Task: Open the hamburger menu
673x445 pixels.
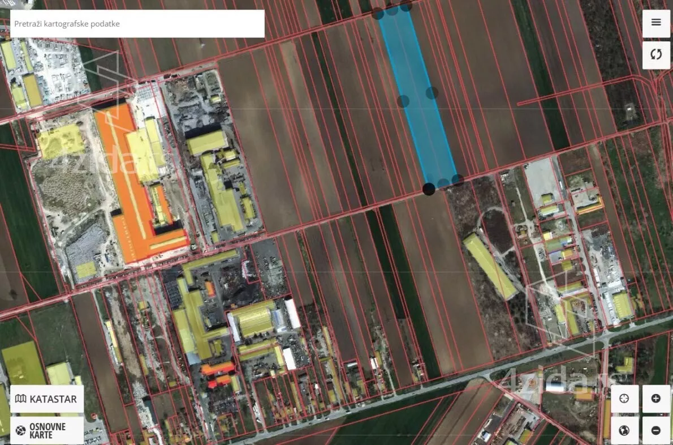Action: click(x=656, y=23)
